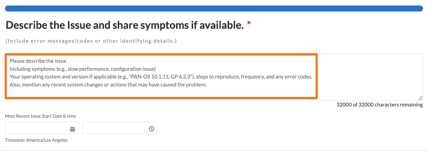Click the "Including symptoms" placeholder line
Viewport: 445px width, 151px height.
(83, 69)
